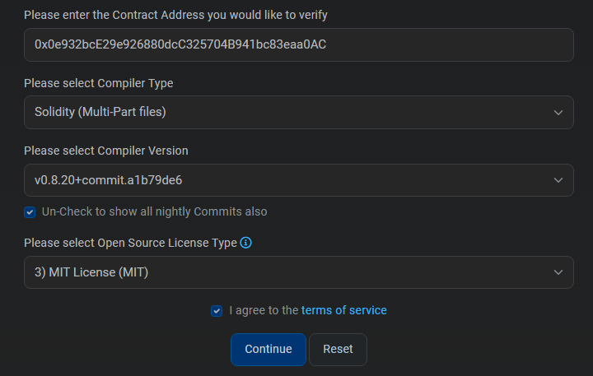Viewport: 593px width, 376px height.
Task: Focus the Contract Address input field
Action: pyautogui.click(x=299, y=44)
